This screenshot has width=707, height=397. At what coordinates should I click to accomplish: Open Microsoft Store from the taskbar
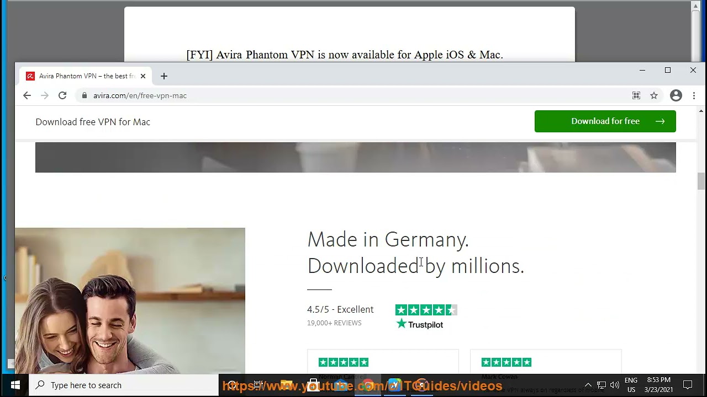(x=313, y=385)
